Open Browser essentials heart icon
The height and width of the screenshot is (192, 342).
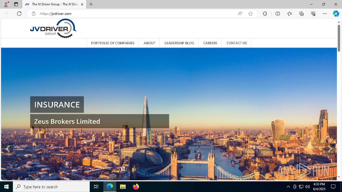313,14
